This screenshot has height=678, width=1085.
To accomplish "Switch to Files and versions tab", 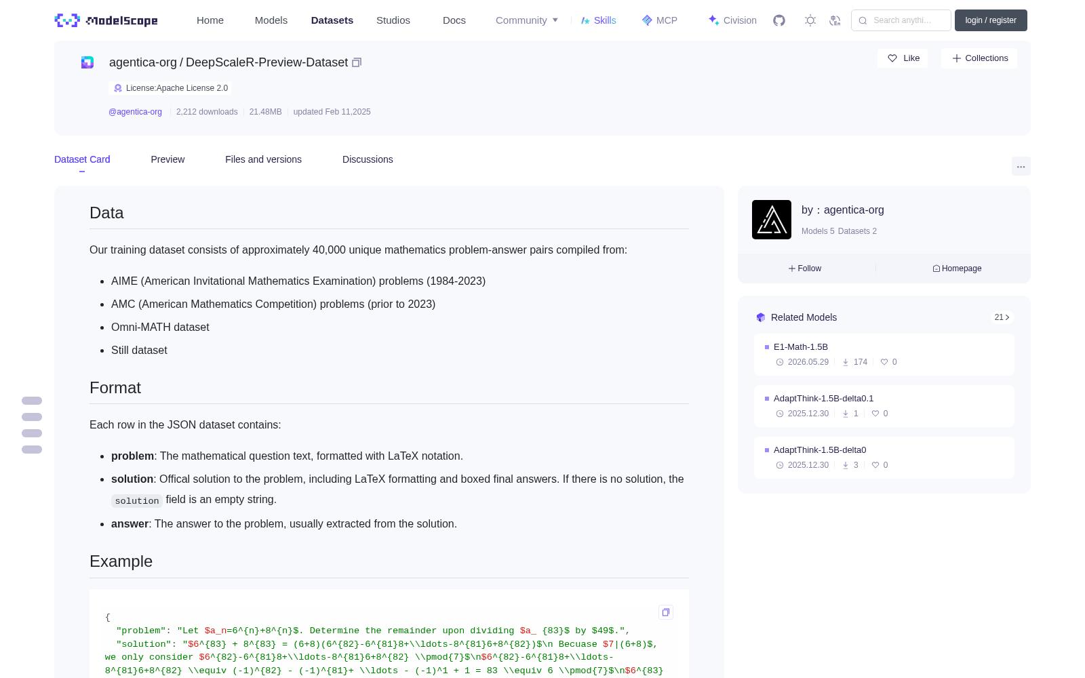I will pyautogui.click(x=263, y=159).
